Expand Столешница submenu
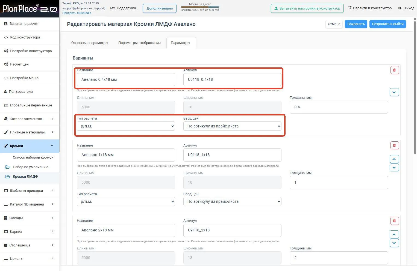Viewport: 417px width, 271px height. coord(30,245)
